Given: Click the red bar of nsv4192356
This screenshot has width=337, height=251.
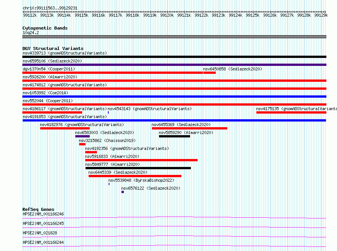Looking at the screenshot, I should [91, 152].
